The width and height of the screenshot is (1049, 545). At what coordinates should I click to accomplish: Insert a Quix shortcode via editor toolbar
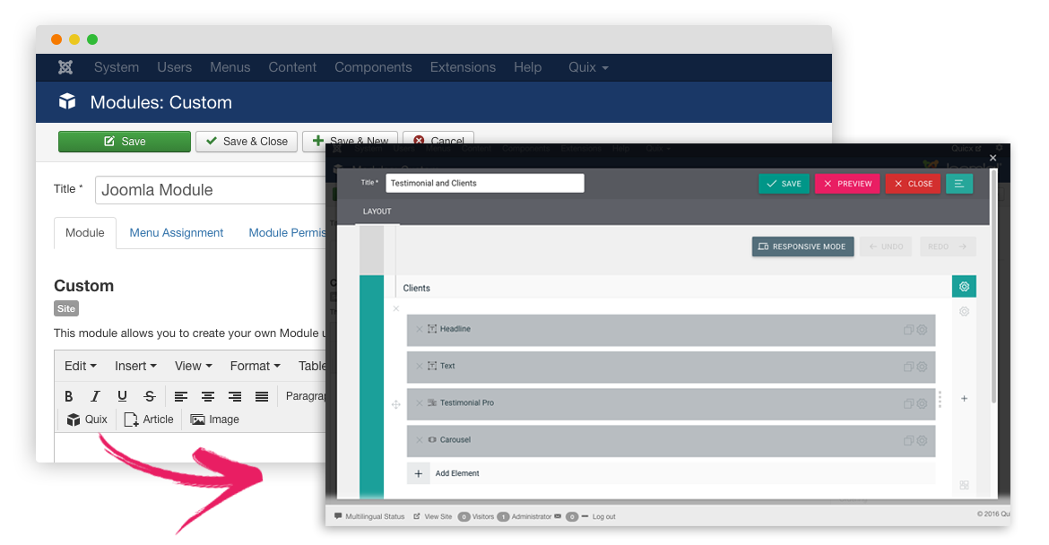click(x=86, y=419)
